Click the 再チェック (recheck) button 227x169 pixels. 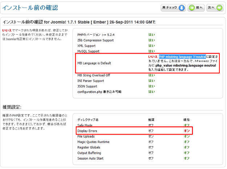coord(173,8)
